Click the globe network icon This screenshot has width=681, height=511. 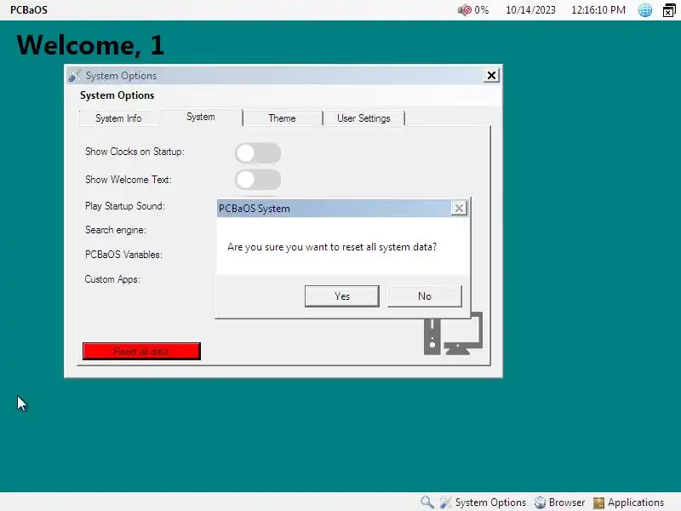(x=645, y=10)
